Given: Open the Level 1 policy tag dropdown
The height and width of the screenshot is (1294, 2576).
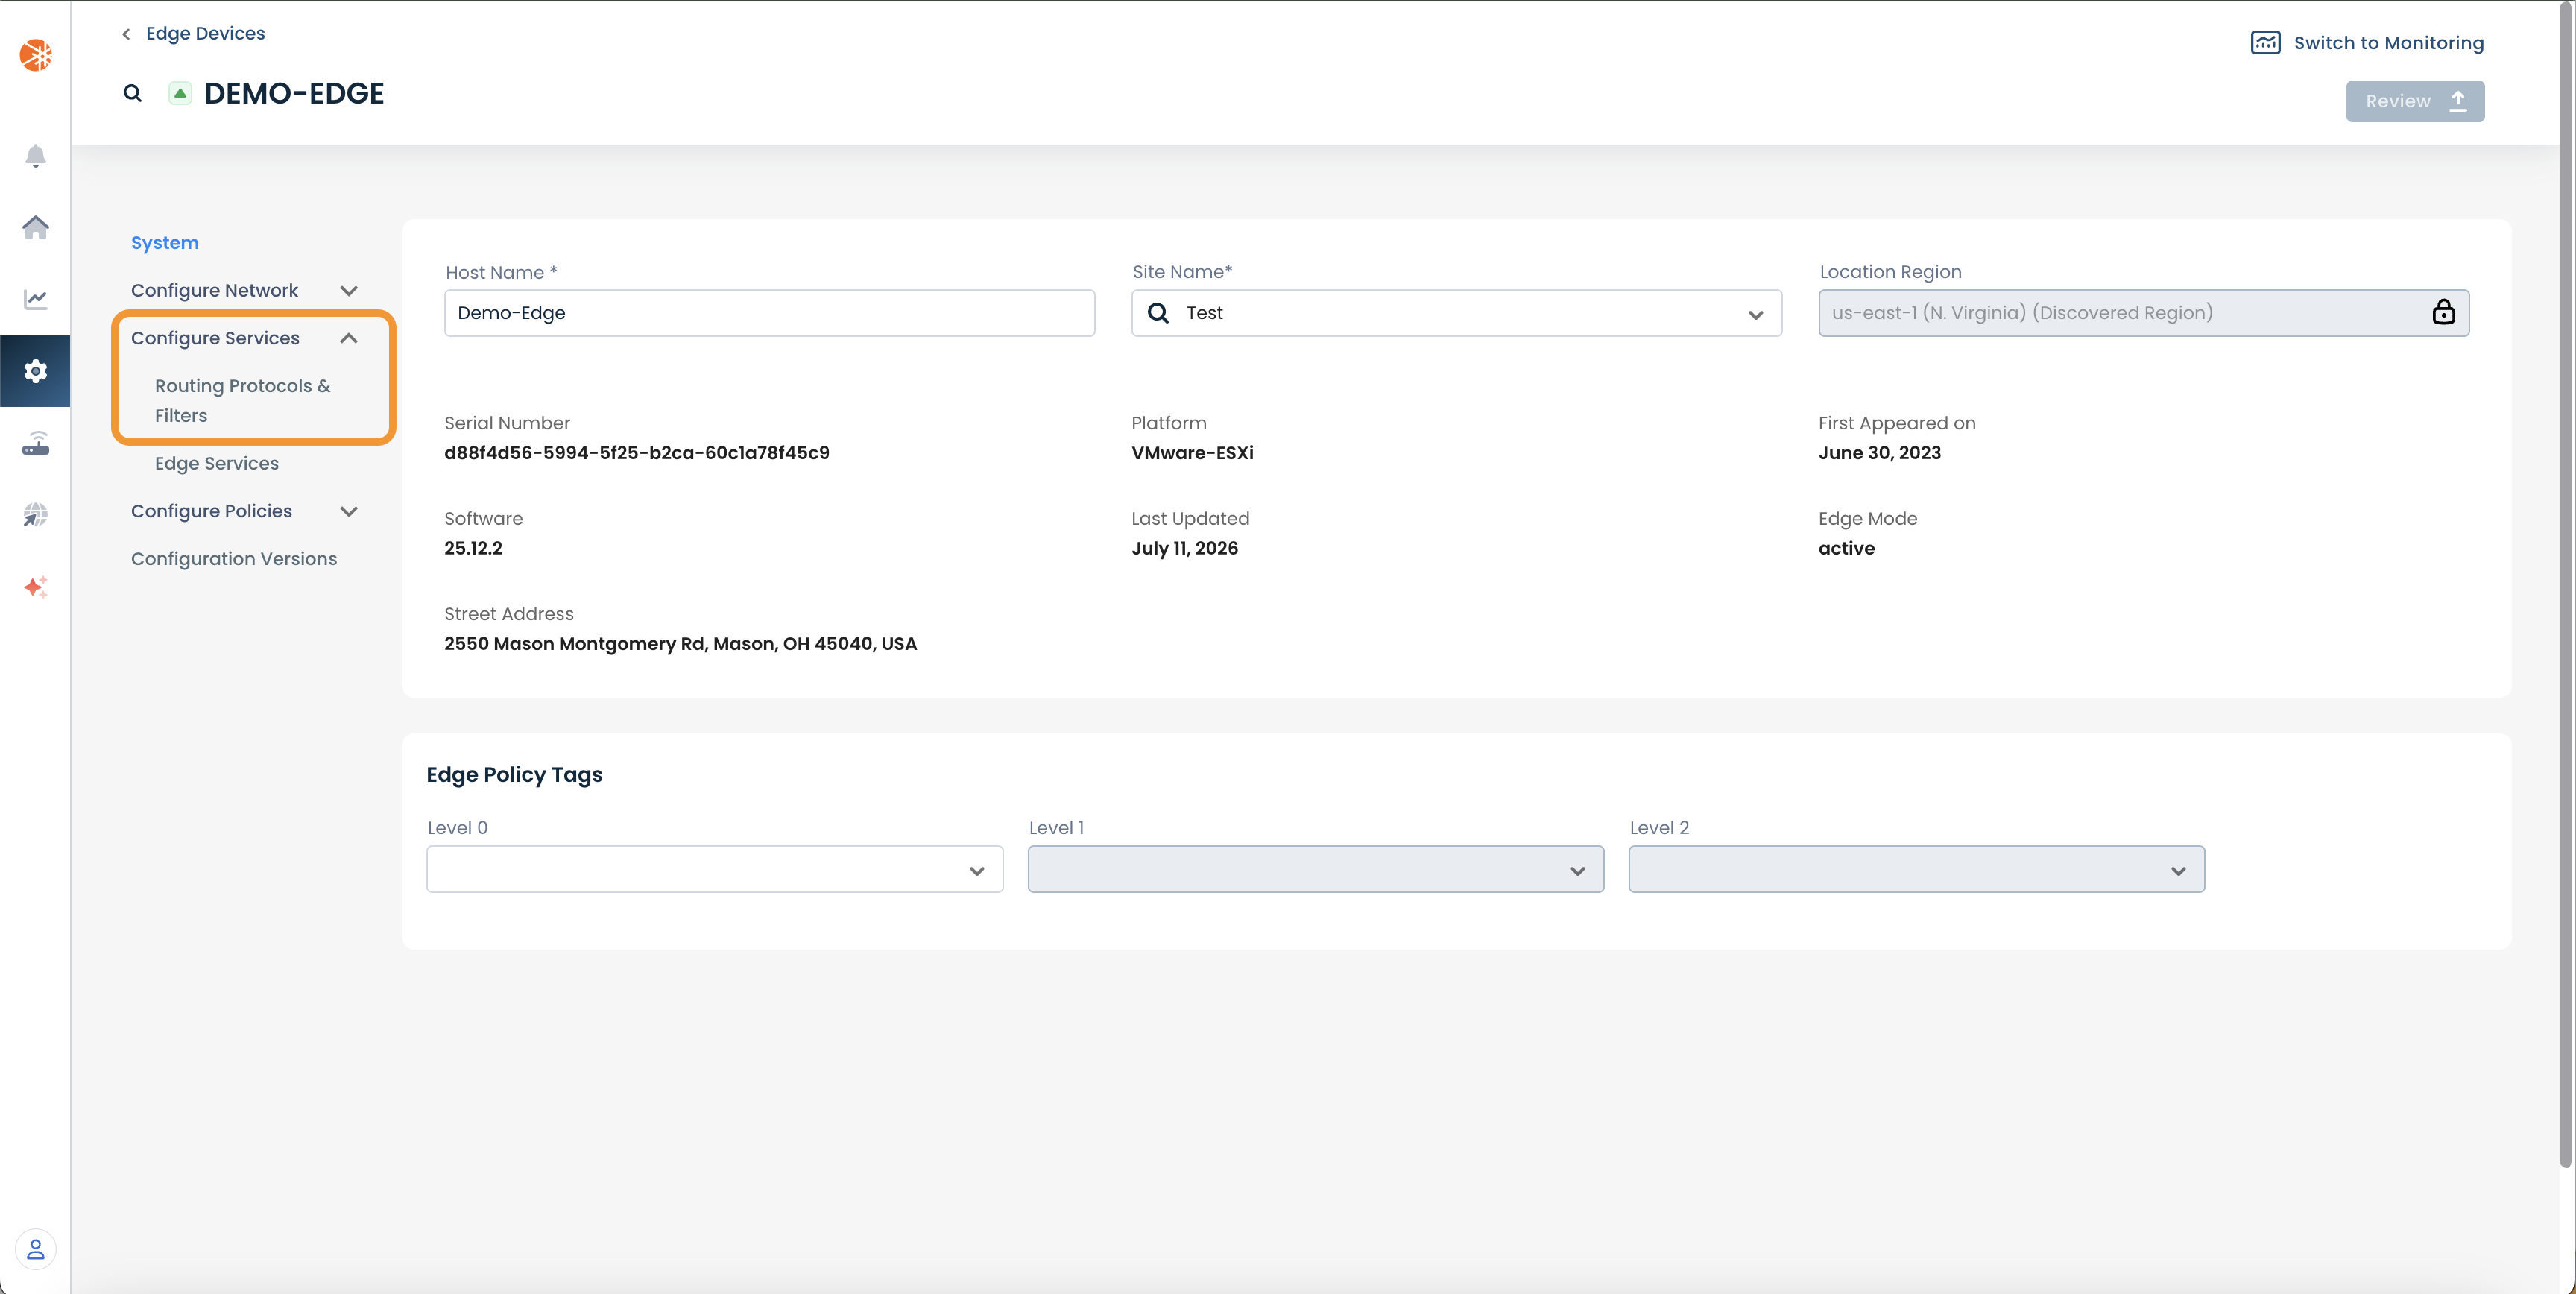Looking at the screenshot, I should pos(1316,869).
